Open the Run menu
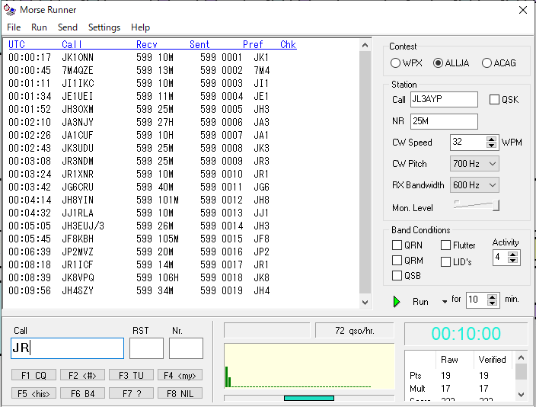Viewport: 536px width, 407px height. [x=39, y=27]
